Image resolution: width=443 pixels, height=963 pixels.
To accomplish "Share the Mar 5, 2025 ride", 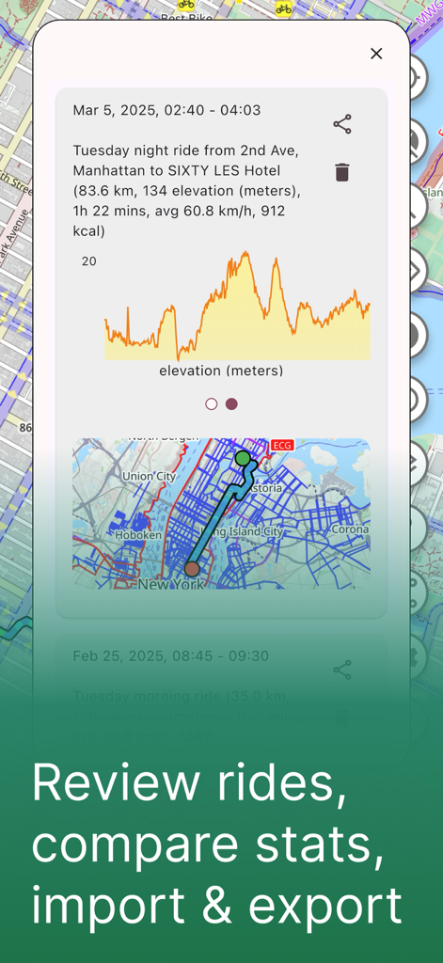I will pyautogui.click(x=342, y=124).
